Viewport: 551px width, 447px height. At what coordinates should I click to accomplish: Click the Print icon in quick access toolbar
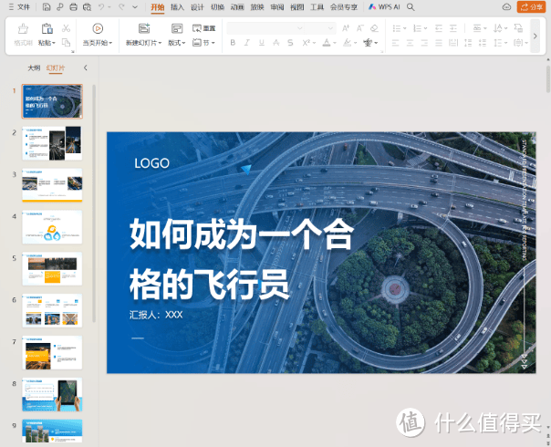[x=73, y=7]
